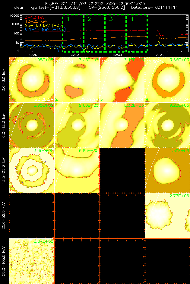Screen dimensions: 190x284
Task: Select the 6.0-12.0 keV image labeled 9.23E+05
Action: [167, 125]
